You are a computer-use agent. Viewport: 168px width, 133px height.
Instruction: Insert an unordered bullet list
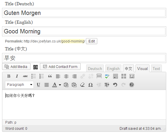(33, 76)
